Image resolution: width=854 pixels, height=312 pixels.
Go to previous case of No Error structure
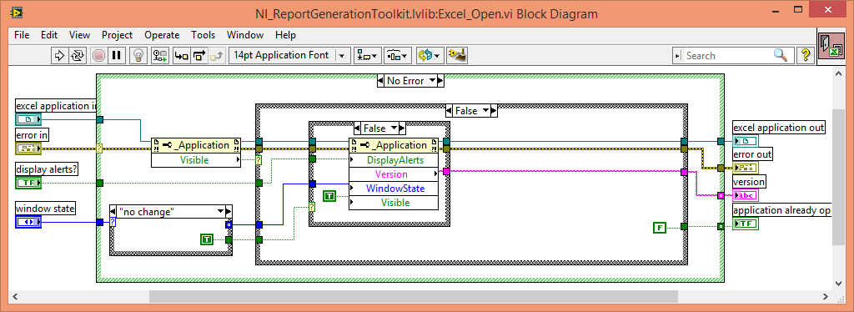tap(380, 81)
